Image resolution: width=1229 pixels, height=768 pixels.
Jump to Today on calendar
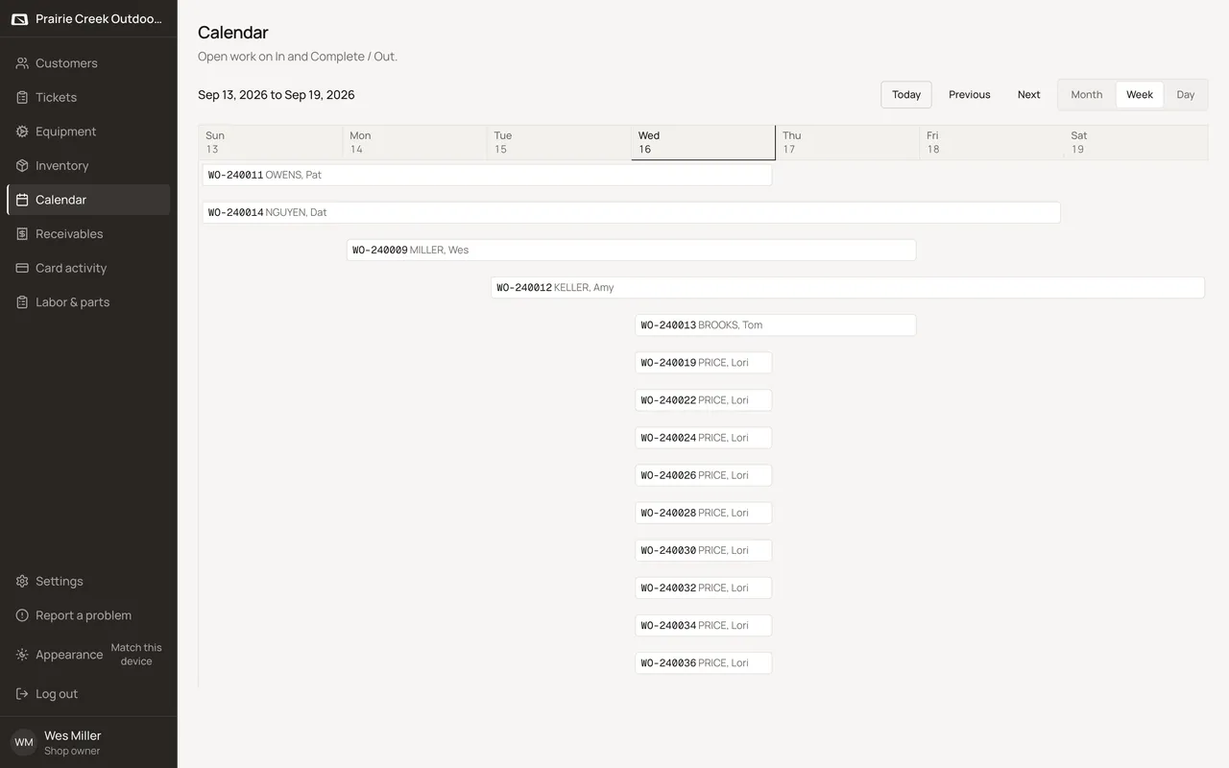906,94
